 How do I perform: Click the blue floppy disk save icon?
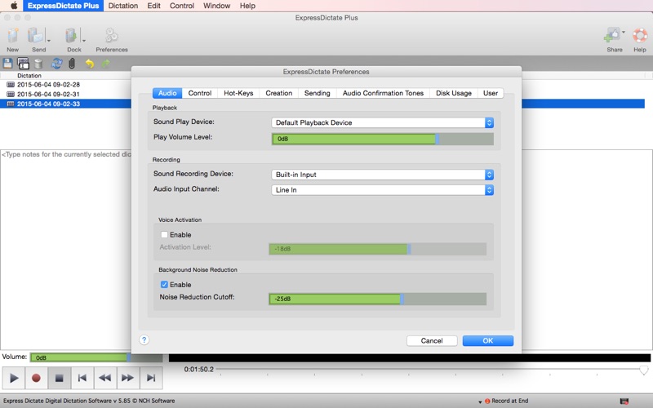(8, 64)
